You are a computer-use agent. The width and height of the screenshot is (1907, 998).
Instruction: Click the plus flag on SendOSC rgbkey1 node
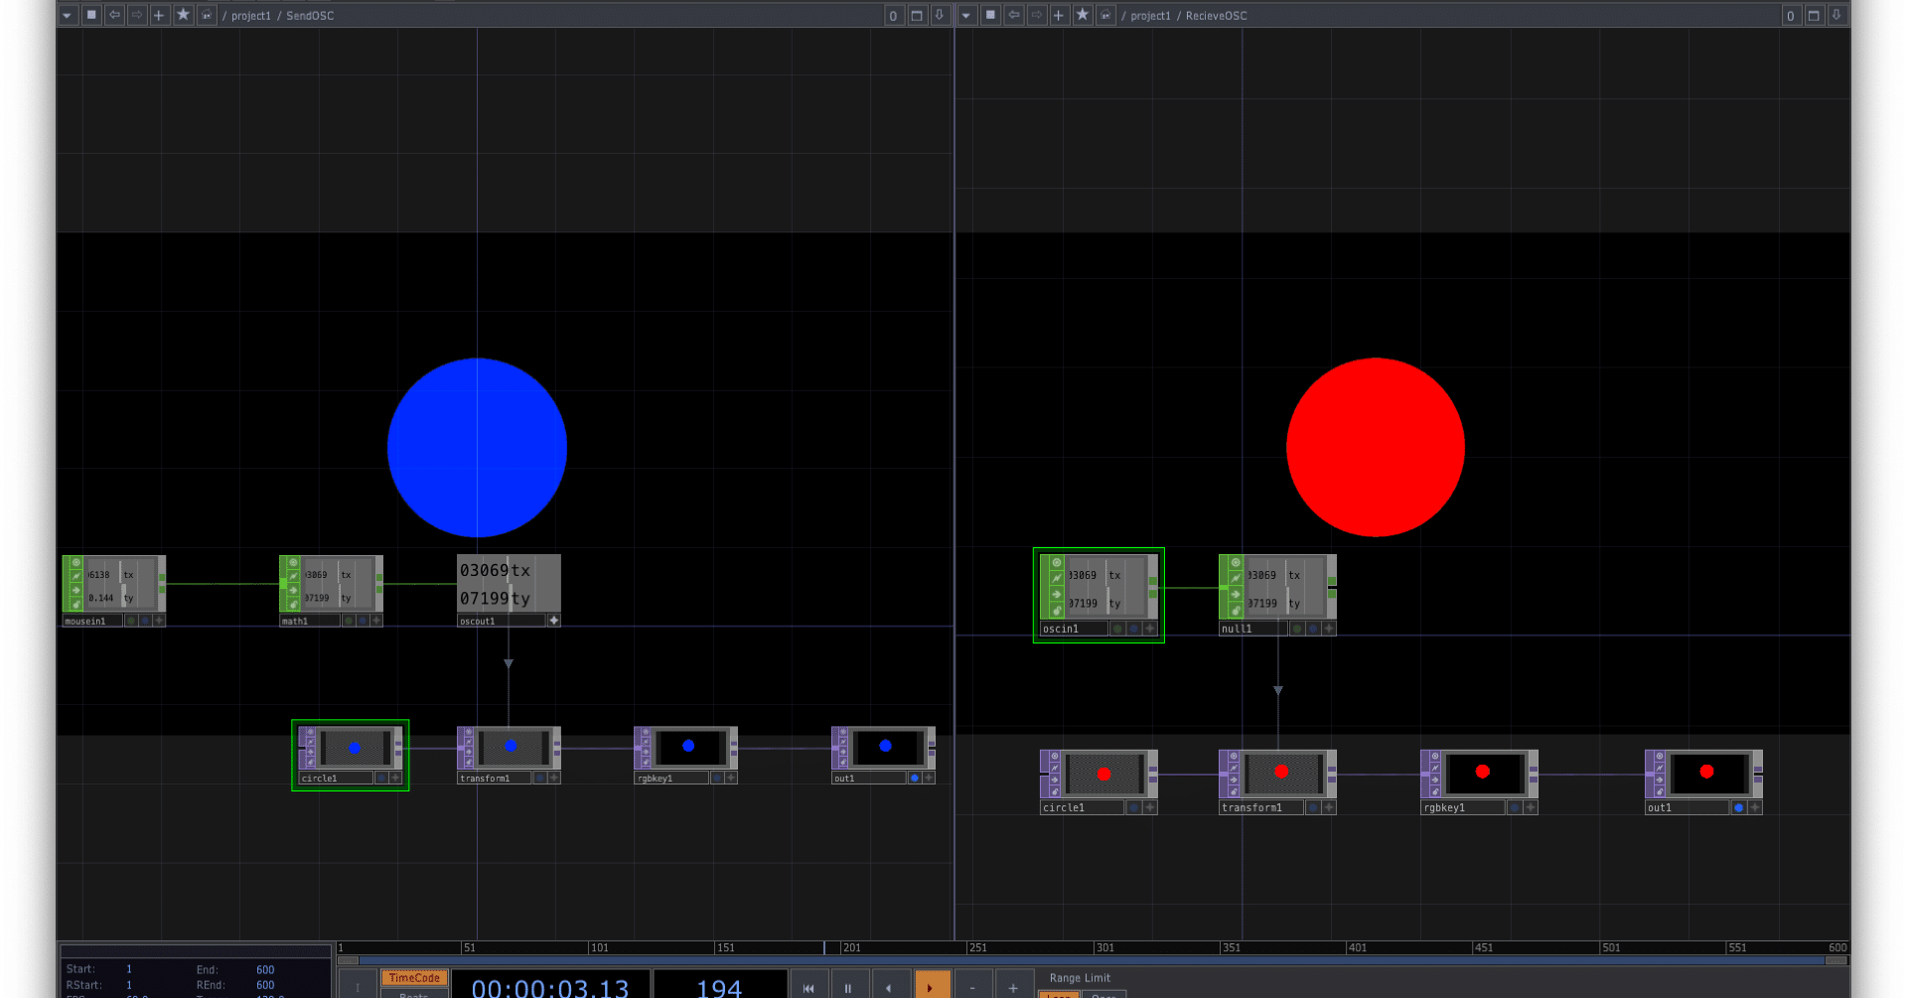(x=731, y=778)
